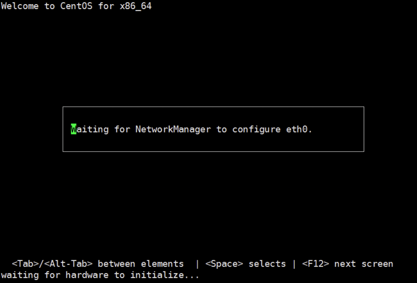Click the "<Tab>" key hint at the bottom
The height and width of the screenshot is (283, 417).
pyautogui.click(x=25, y=264)
